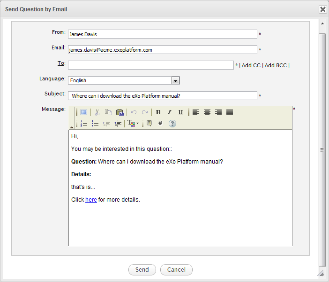329x282 pixels.
Task: Open the text color picker dropdown
Action: point(133,124)
